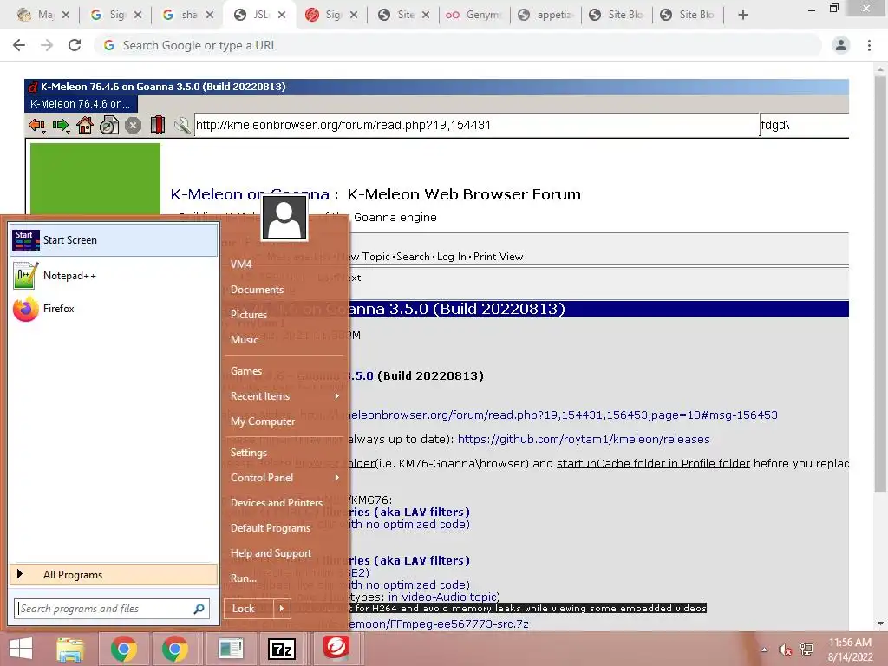
Task: Go back in Chrome
Action: tap(19, 45)
